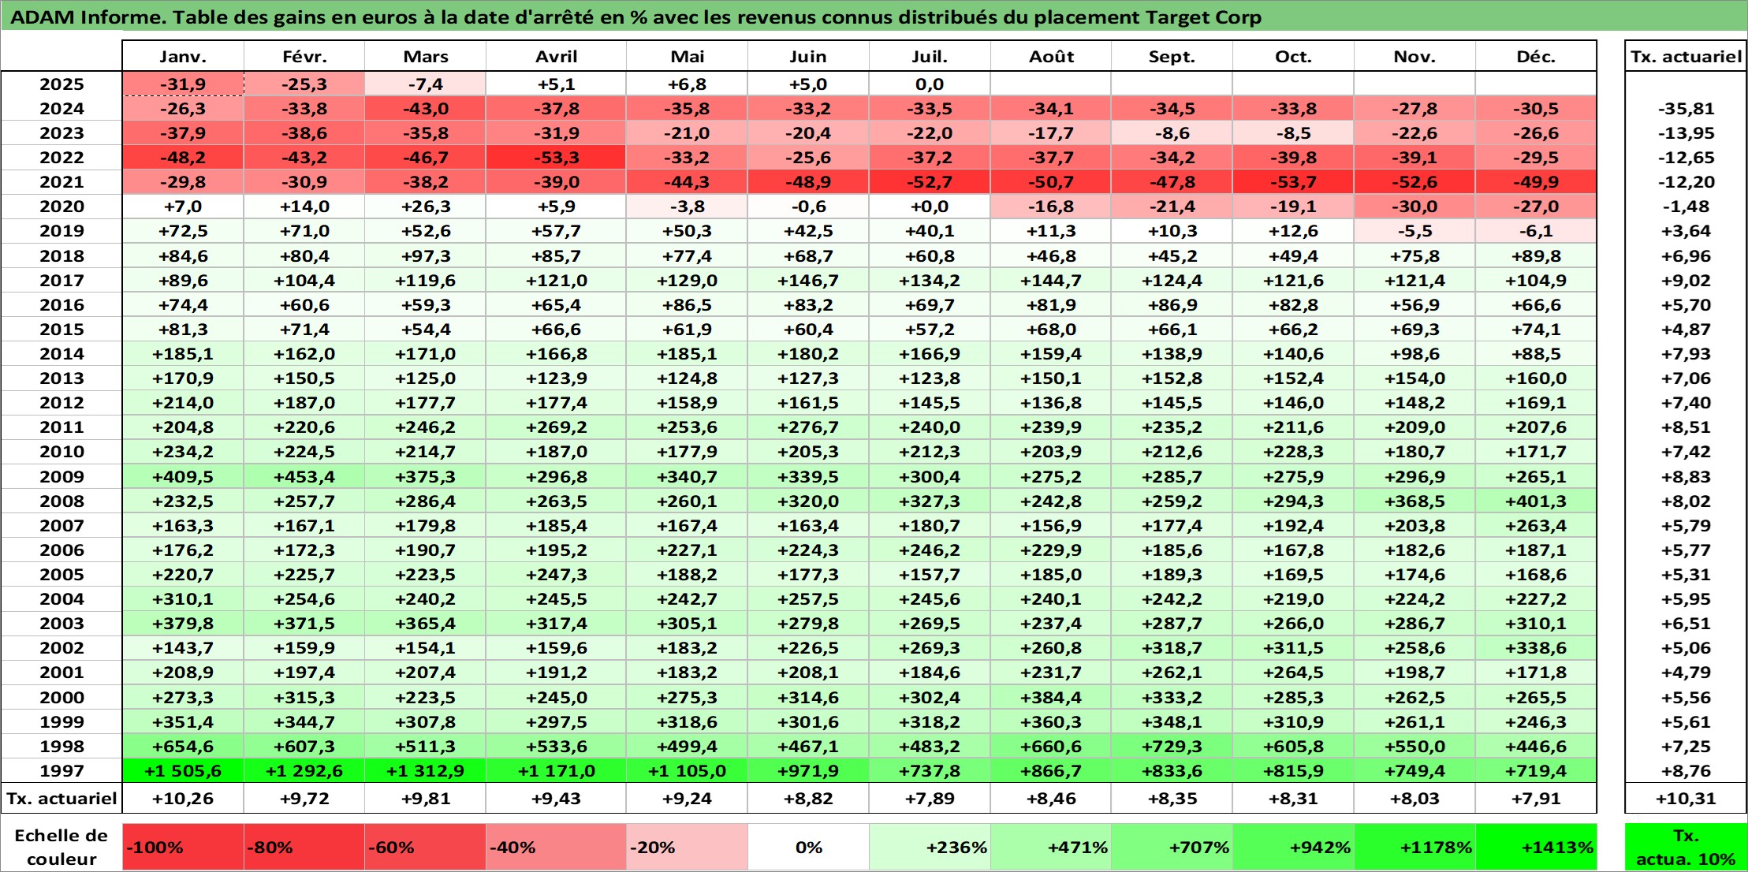Select the -100% red color scale swatch
Image resolution: width=1748 pixels, height=872 pixels.
point(183,847)
